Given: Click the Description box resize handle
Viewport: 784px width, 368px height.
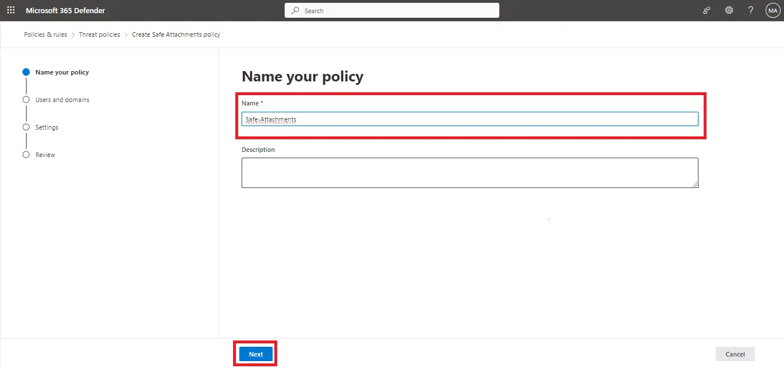Looking at the screenshot, I should point(695,185).
